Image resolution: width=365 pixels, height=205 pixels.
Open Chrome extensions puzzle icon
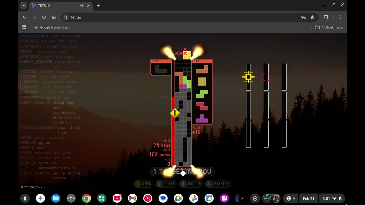(x=326, y=17)
